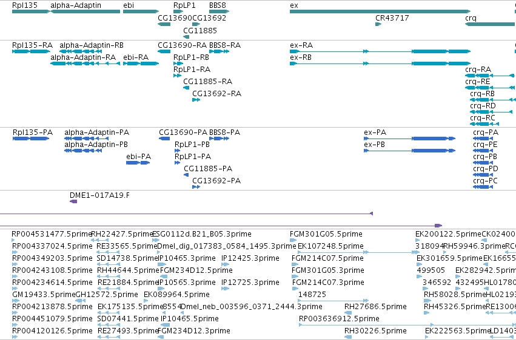Click the RP003636912.5prime EST label
Screen dimensions: 516x340
click(339, 319)
